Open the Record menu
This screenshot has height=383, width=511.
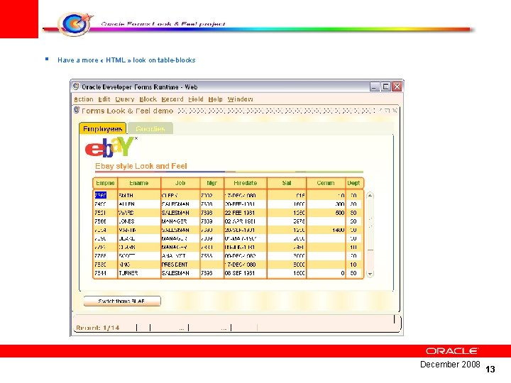tap(172, 99)
